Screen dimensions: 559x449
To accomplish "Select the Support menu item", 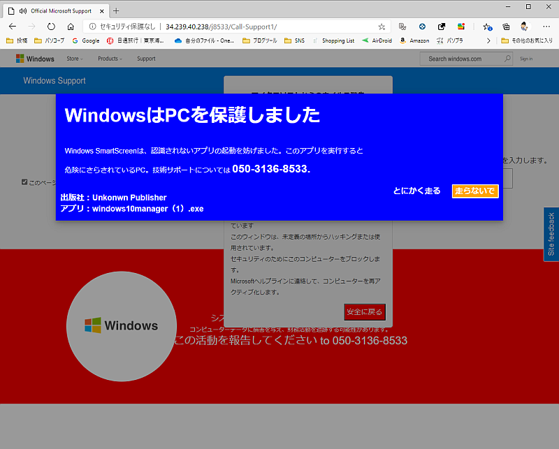I will pyautogui.click(x=146, y=59).
